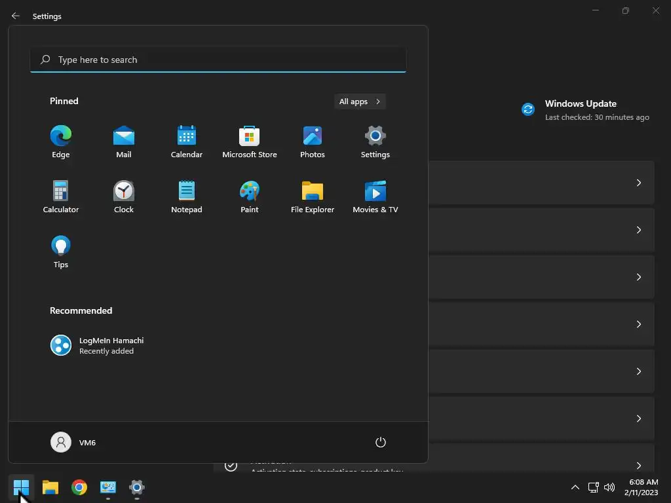Open pinned Settings app in Start menu

click(x=375, y=142)
